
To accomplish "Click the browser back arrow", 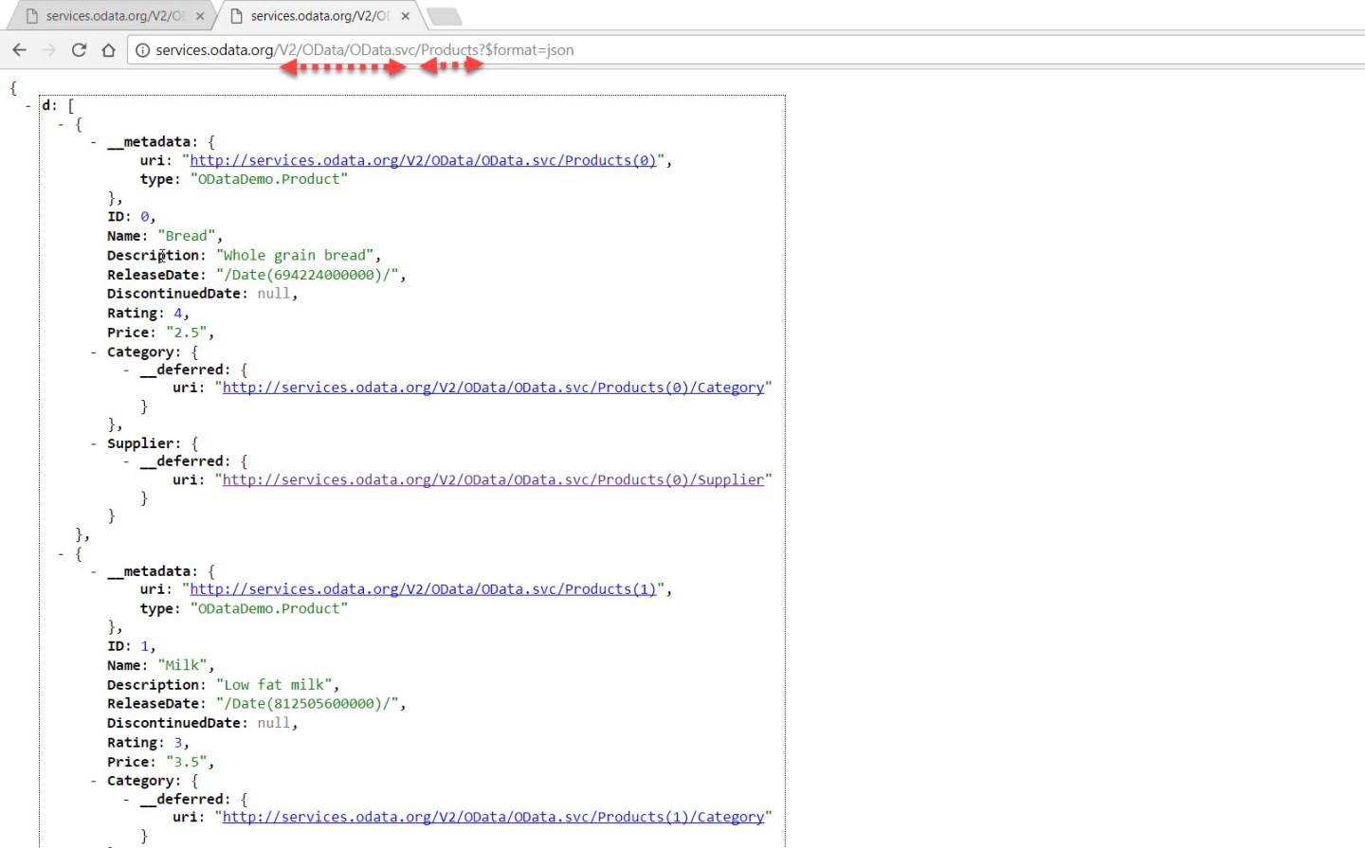I will (19, 49).
